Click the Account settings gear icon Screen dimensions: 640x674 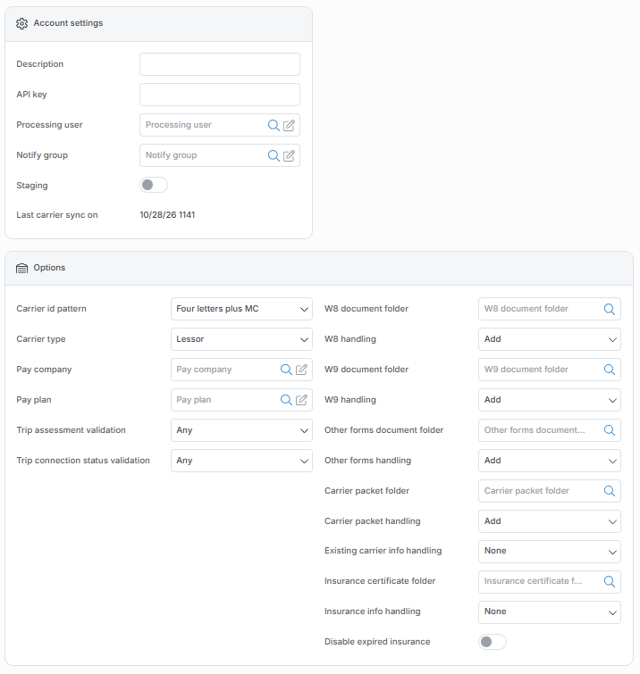(21, 23)
